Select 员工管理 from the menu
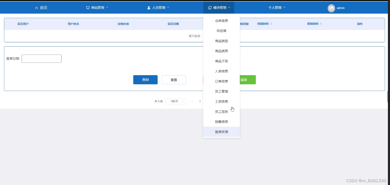390x185 pixels. (221, 91)
